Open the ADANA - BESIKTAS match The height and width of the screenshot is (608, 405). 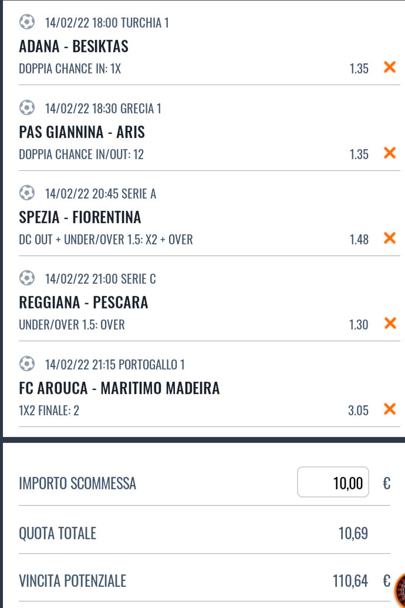pos(73,46)
